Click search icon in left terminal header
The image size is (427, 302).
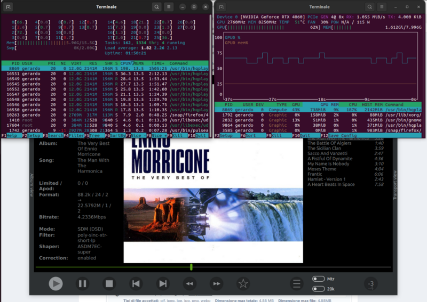[156, 7]
